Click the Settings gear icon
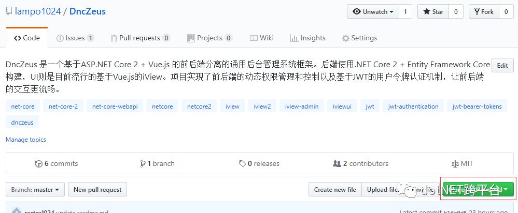The width and height of the screenshot is (518, 213). [x=345, y=38]
